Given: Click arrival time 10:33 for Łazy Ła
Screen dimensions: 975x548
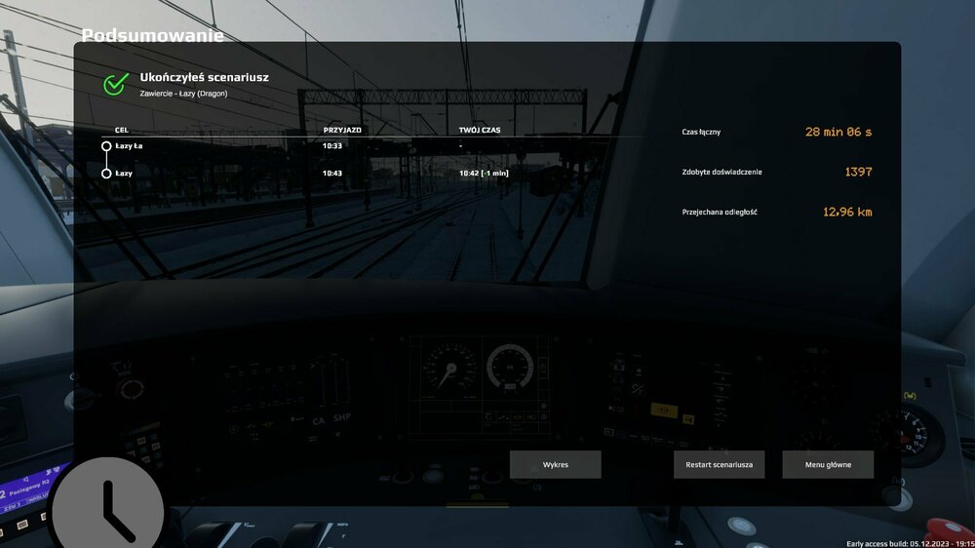Looking at the screenshot, I should point(332,145).
